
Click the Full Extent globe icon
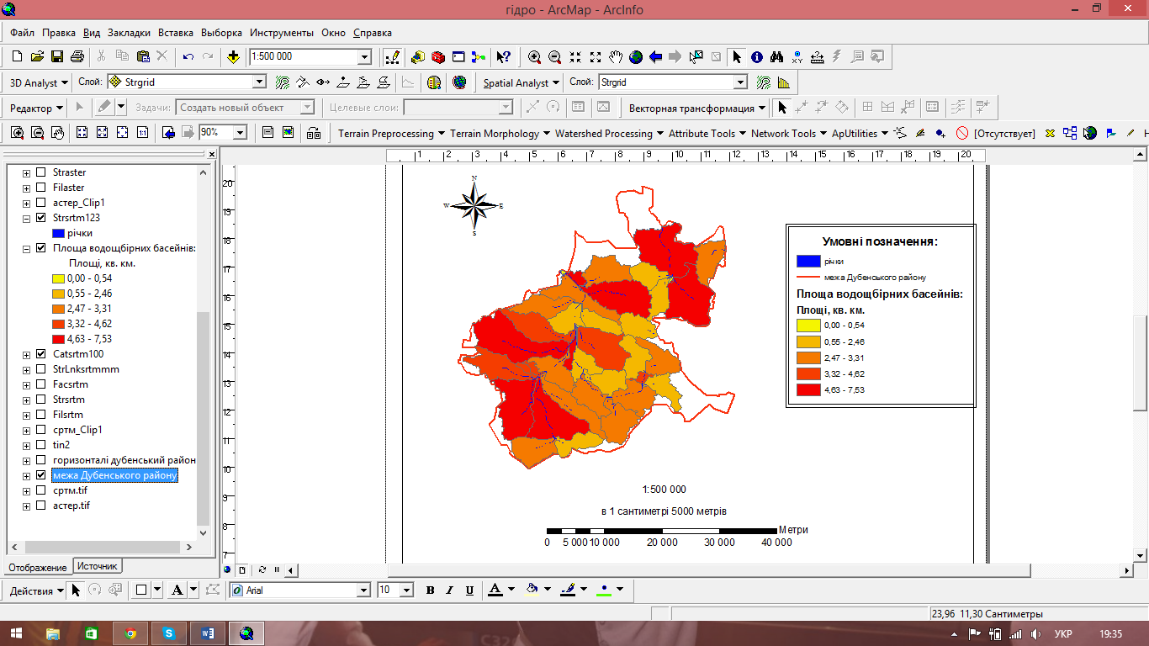636,57
